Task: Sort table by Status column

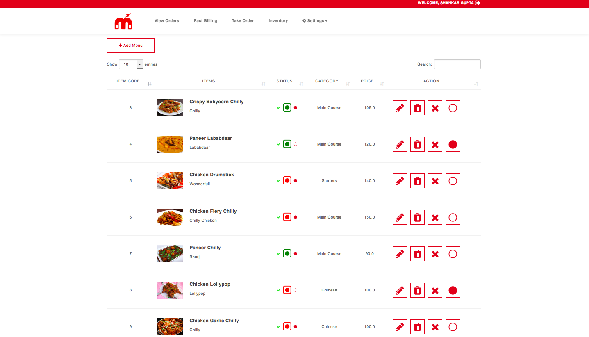Action: (x=287, y=81)
